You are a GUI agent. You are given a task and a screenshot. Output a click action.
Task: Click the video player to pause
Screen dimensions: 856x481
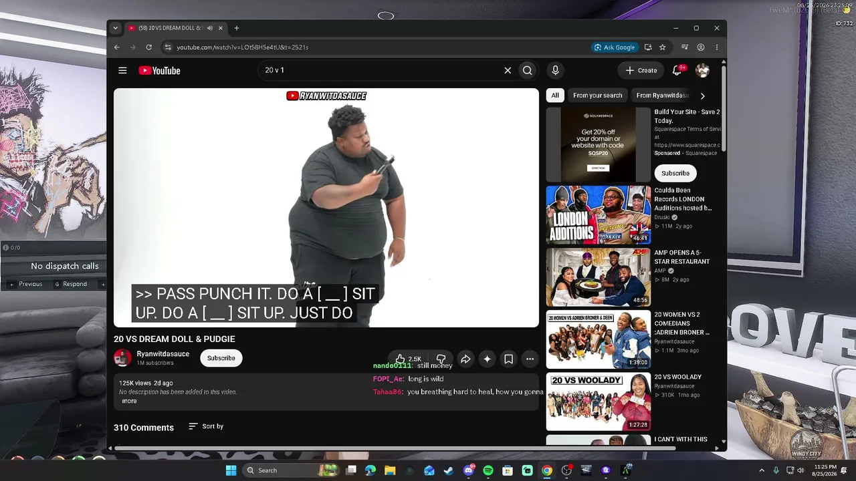326,208
